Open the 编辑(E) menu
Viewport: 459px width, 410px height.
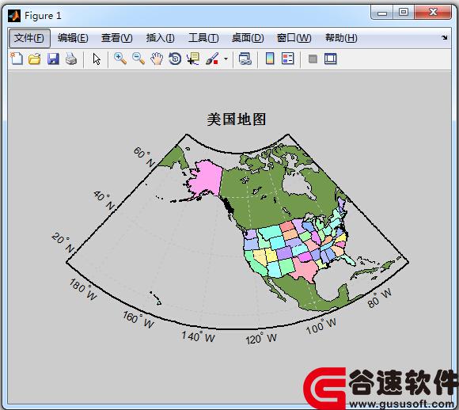tap(73, 38)
